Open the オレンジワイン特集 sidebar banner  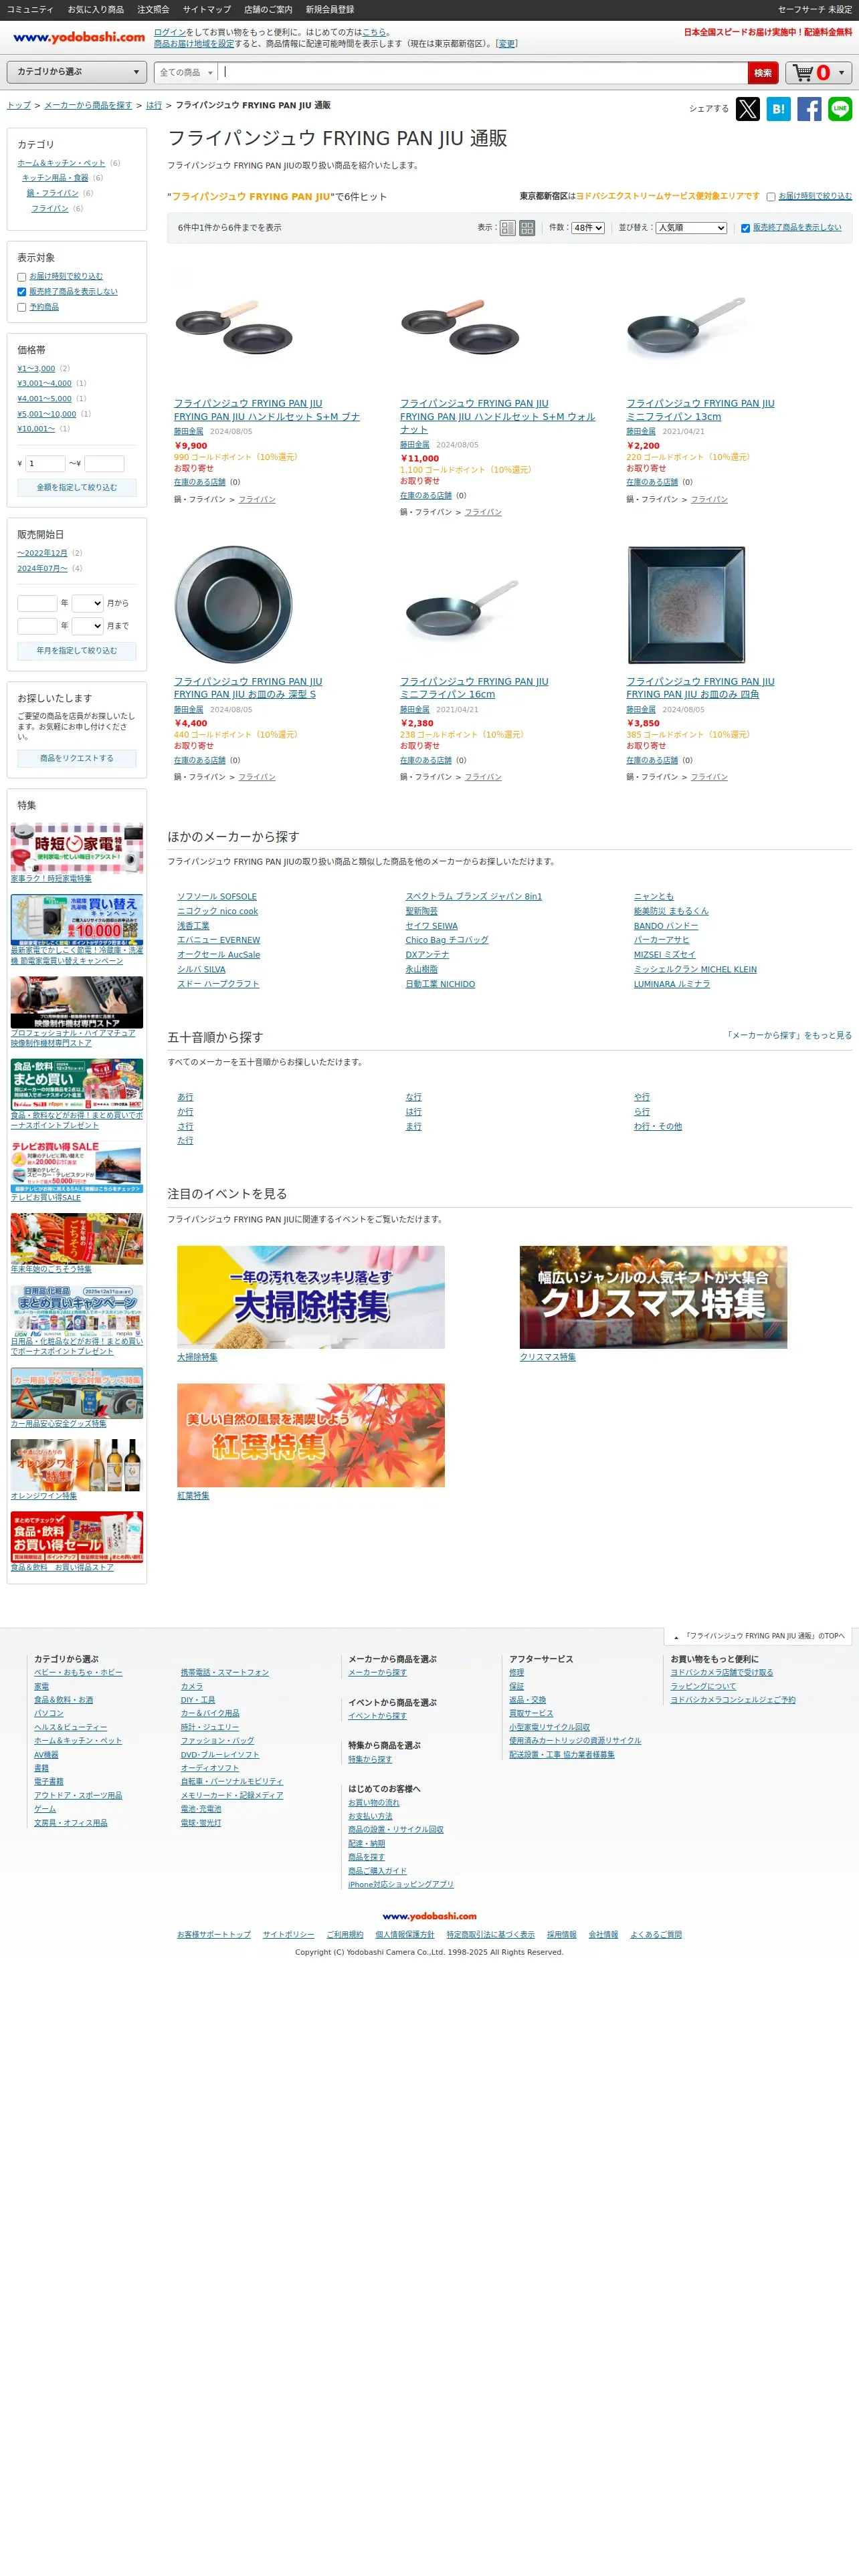click(77, 1465)
